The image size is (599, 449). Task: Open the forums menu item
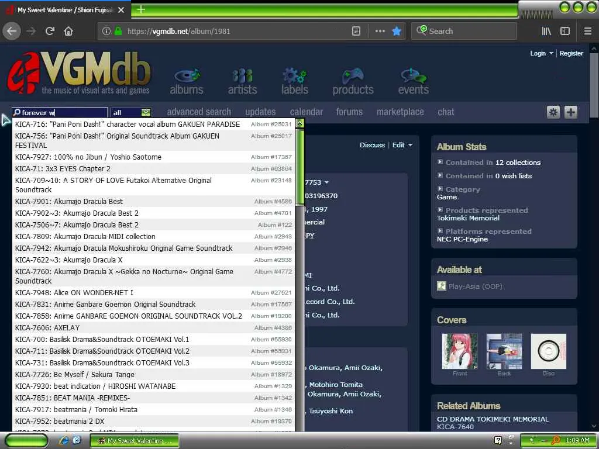349,112
